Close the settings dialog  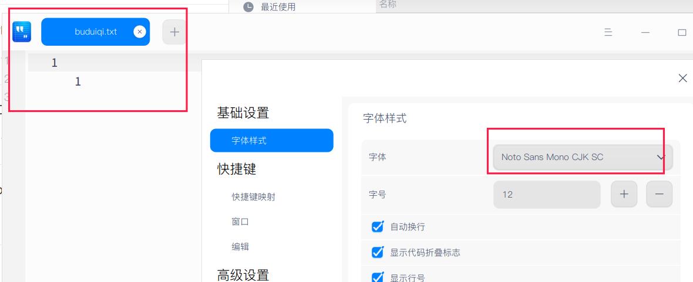[682, 78]
